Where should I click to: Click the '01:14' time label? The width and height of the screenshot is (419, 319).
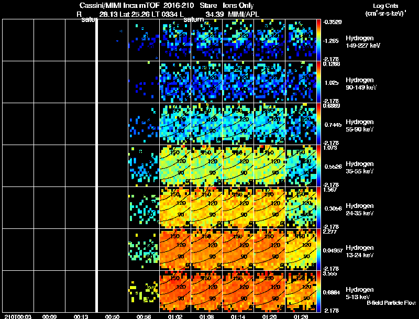(x=238, y=316)
